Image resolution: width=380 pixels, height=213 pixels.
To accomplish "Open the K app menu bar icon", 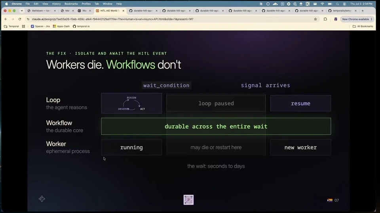I will tap(308, 4).
